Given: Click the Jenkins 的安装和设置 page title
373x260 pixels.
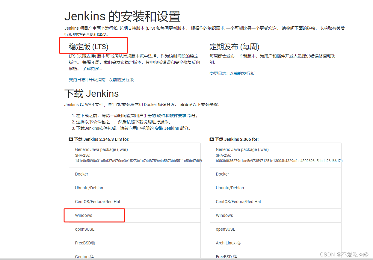Looking at the screenshot, I should pos(123,16).
